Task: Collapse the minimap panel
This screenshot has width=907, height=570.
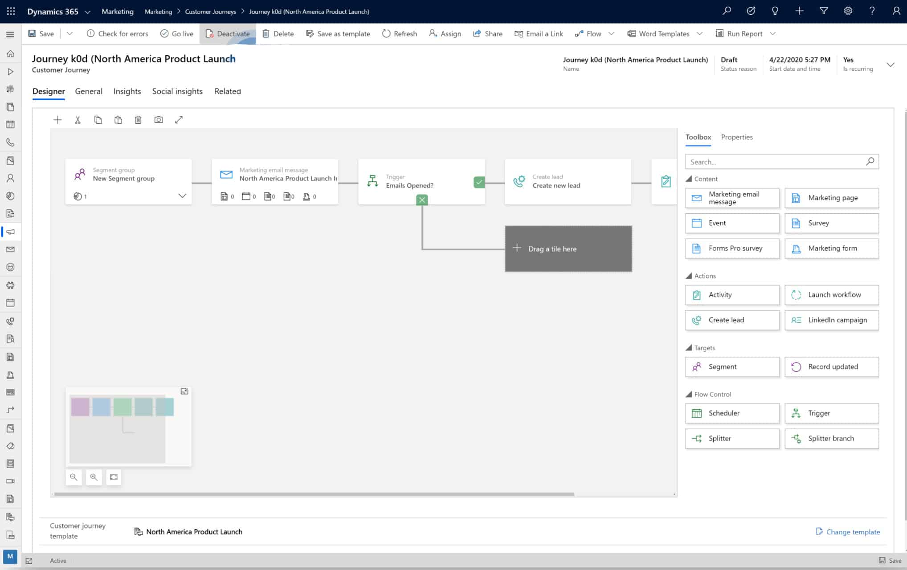Action: (184, 391)
